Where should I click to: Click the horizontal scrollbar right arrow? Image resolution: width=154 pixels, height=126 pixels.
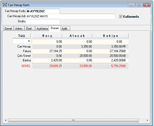click(x=147, y=121)
